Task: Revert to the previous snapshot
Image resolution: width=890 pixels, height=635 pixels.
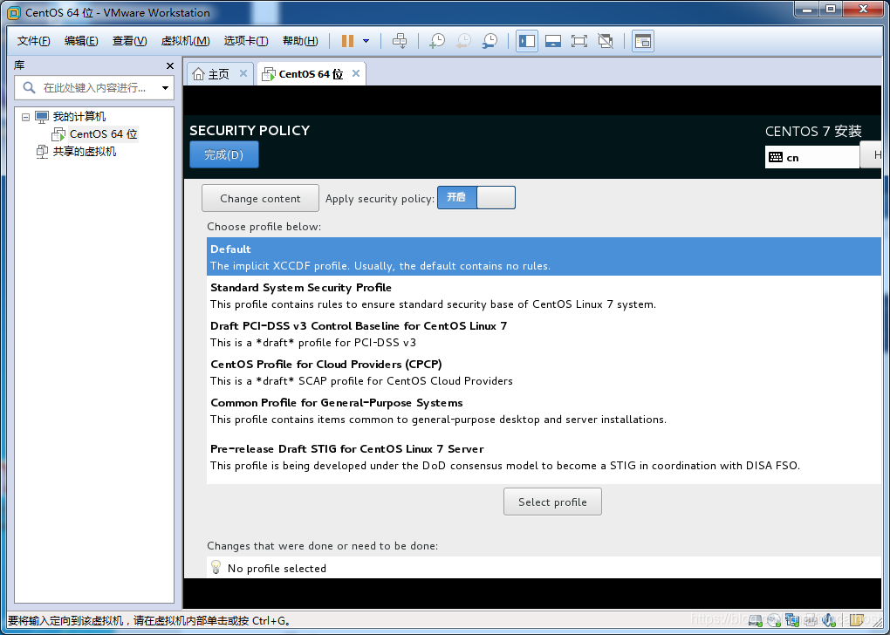Action: (x=463, y=41)
